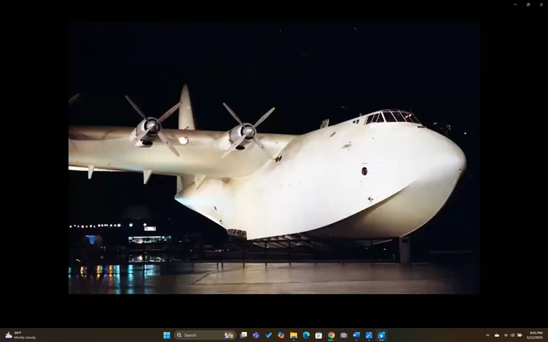Screen dimensions: 548x342
Task: Launch Google Chrome from taskbar
Action: pyautogui.click(x=331, y=335)
